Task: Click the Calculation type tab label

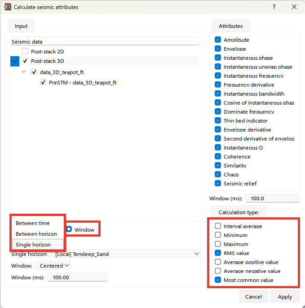Action: tap(239, 212)
